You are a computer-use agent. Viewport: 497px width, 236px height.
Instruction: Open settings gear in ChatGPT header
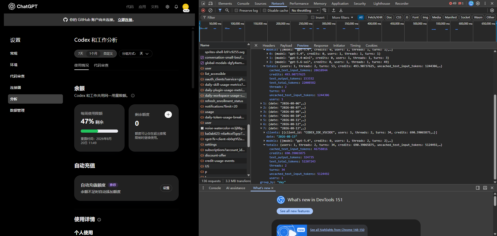click(167, 7)
